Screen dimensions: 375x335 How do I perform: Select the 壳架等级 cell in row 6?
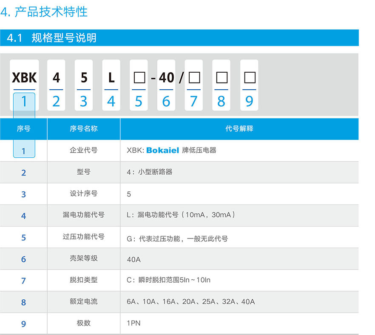tap(83, 258)
